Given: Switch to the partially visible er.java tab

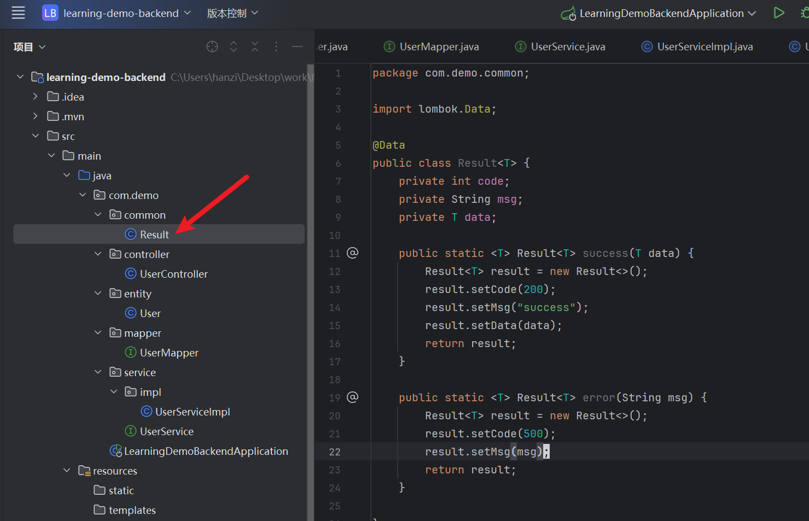Looking at the screenshot, I should click(333, 47).
